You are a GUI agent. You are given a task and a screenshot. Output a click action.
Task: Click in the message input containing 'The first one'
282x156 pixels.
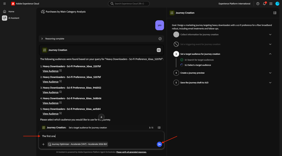[x=101, y=136]
